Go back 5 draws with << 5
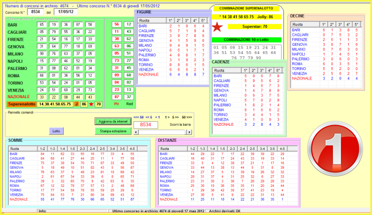Image resolution: width=372 pixels, height=215 pixels. pyautogui.click(x=149, y=117)
